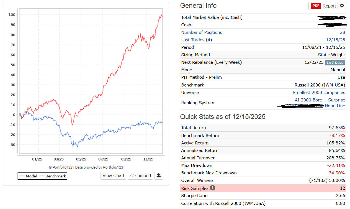Viewport: 350px width, 209px height.
Task: Open the Number of Positions link
Action: 202,32
